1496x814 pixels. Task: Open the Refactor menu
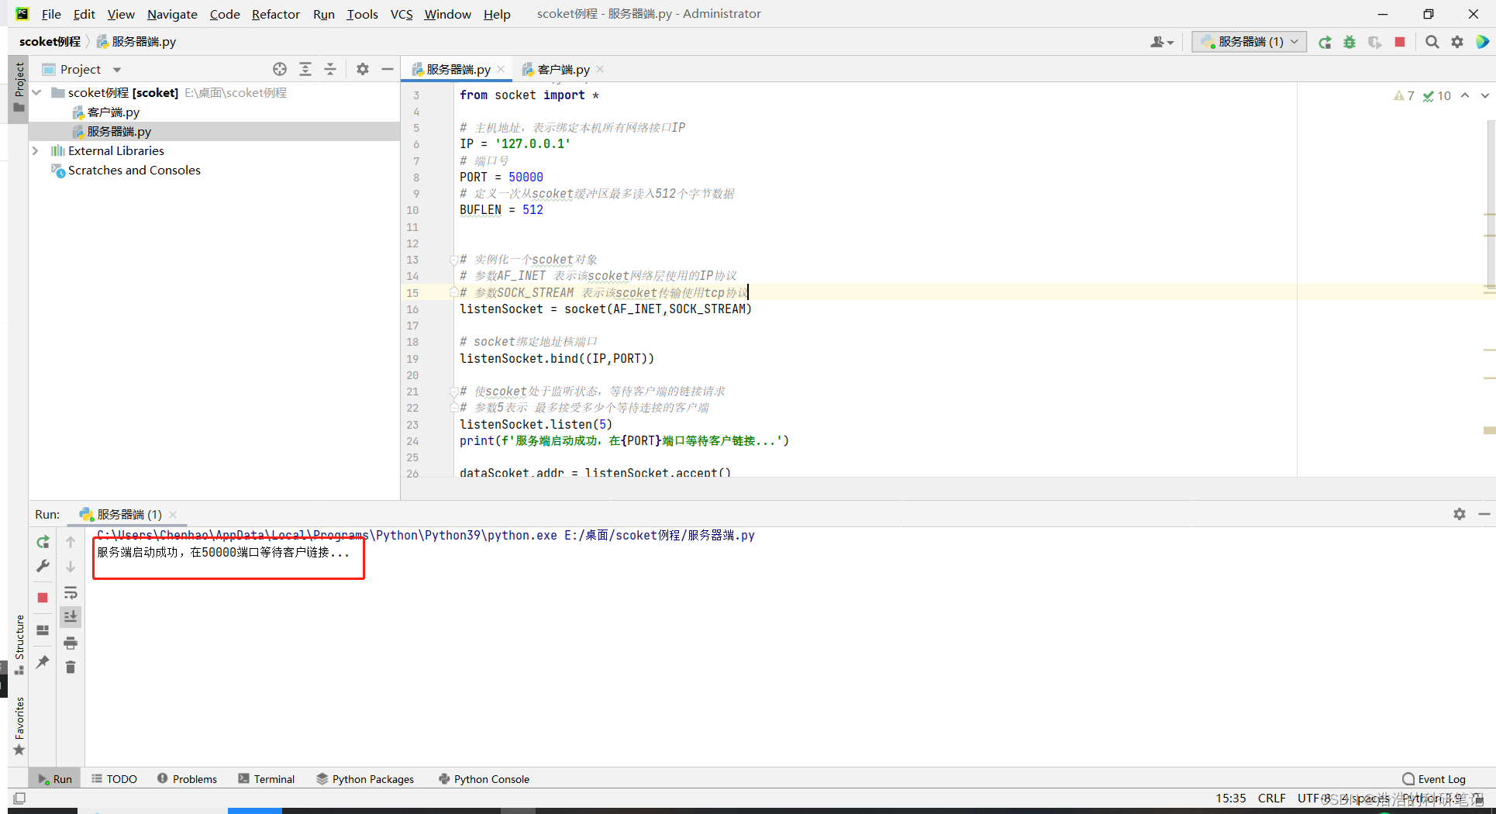click(x=275, y=14)
